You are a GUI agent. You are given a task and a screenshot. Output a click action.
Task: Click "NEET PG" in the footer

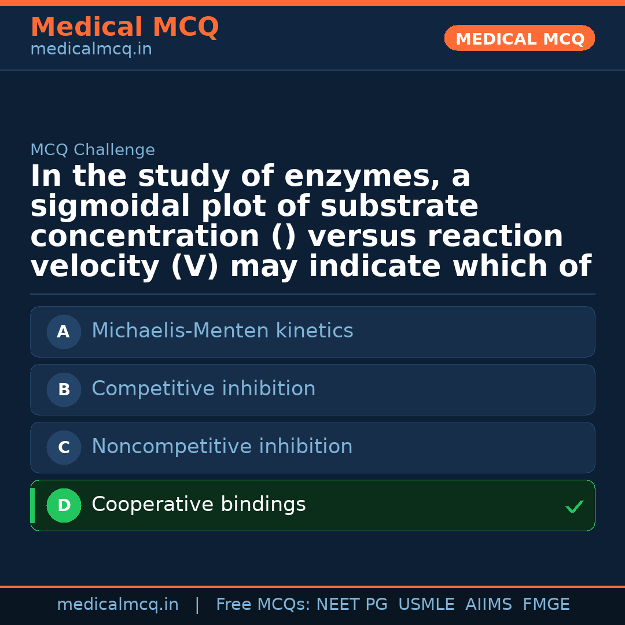point(351,605)
